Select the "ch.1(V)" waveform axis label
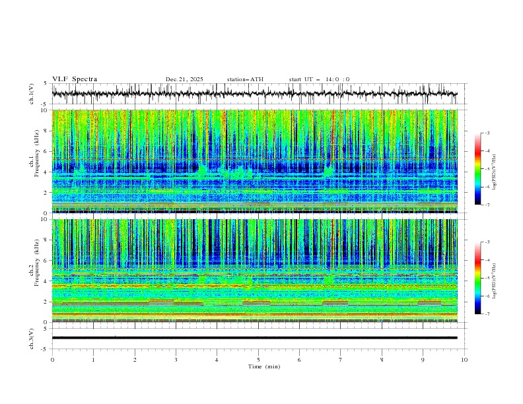Screen dimensions: 523x404 pos(32,94)
